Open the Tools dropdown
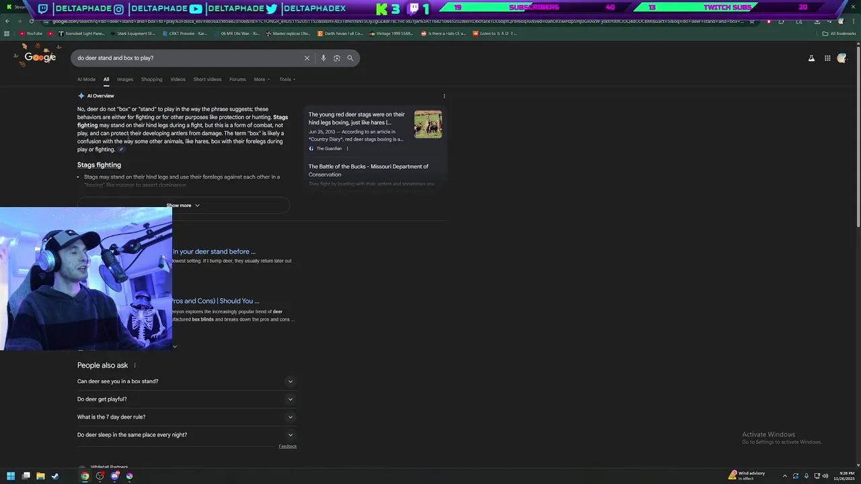Image resolution: width=861 pixels, height=484 pixels. [x=287, y=79]
